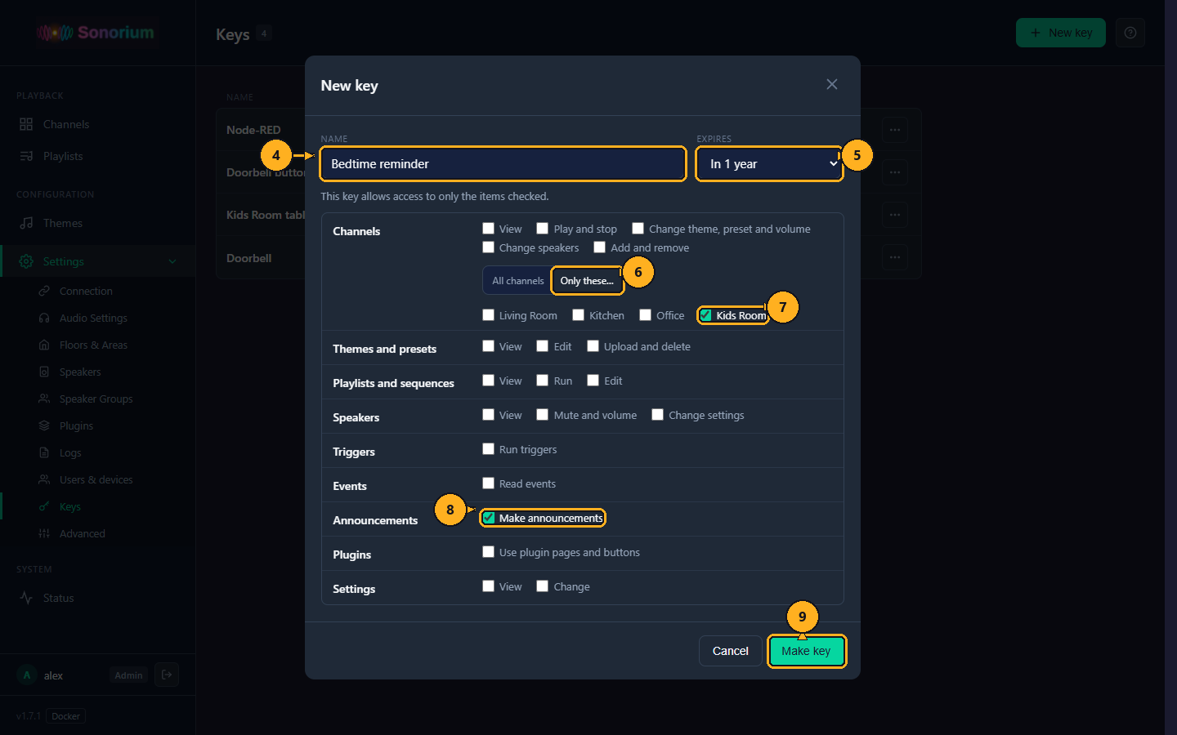Check Settings View permission
1177x735 pixels.
488,586
